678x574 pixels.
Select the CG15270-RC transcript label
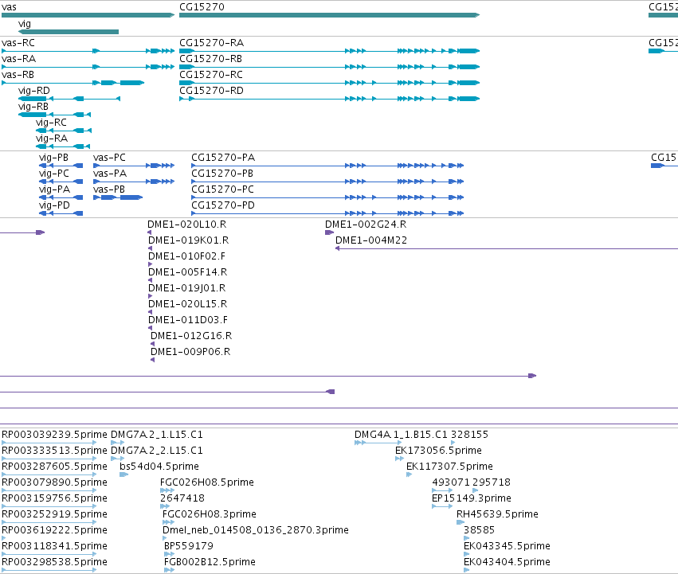pos(211,75)
